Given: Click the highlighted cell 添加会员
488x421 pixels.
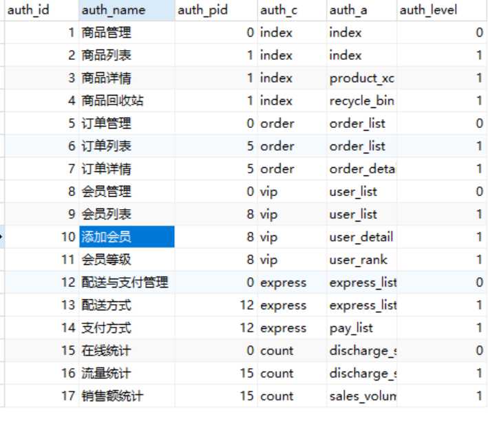Looking at the screenshot, I should click(x=127, y=237).
